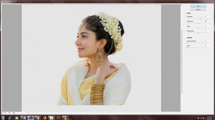This screenshot has width=215, height=120.
Task: Open Windows Media Player from taskbar
Action: click(x=17, y=118)
